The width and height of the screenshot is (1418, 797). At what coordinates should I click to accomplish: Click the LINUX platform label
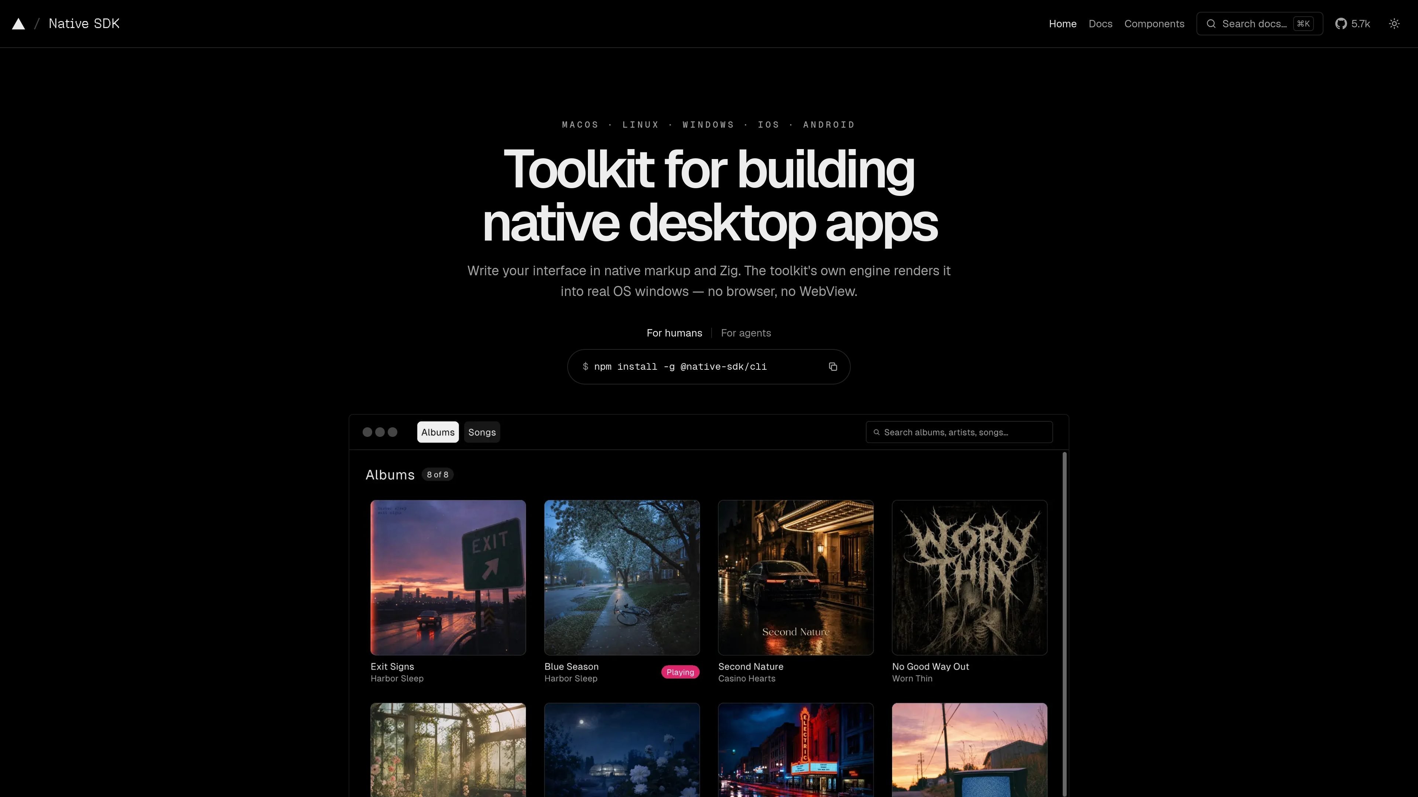click(x=641, y=125)
